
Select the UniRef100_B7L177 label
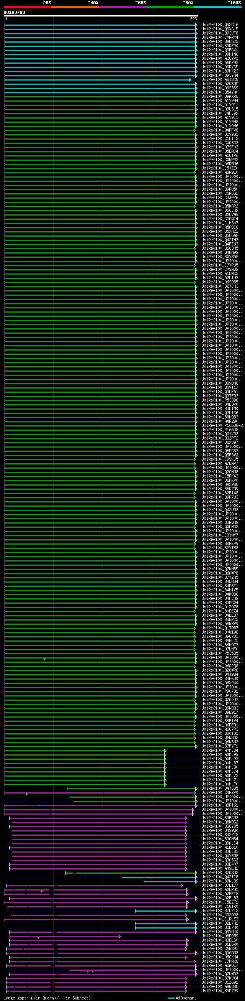click(x=220, y=886)
